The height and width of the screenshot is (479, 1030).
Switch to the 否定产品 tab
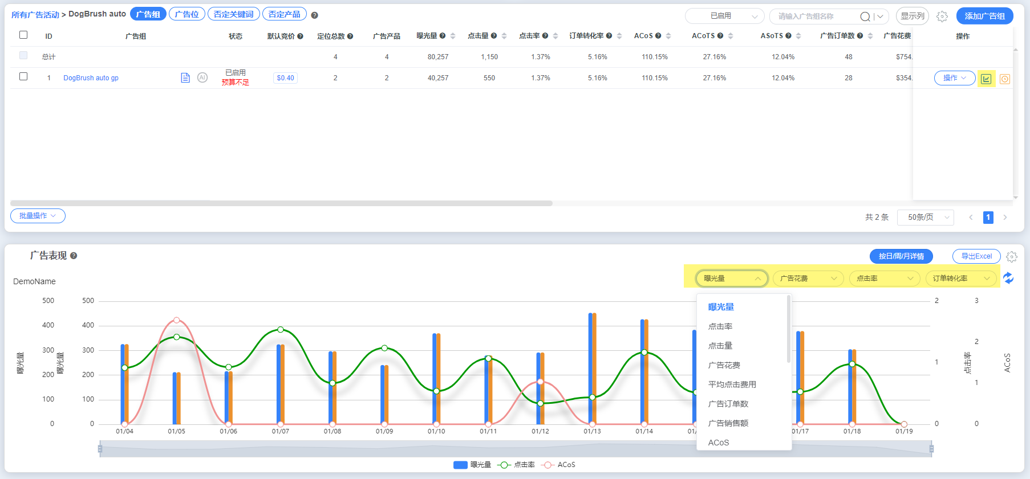pos(285,14)
